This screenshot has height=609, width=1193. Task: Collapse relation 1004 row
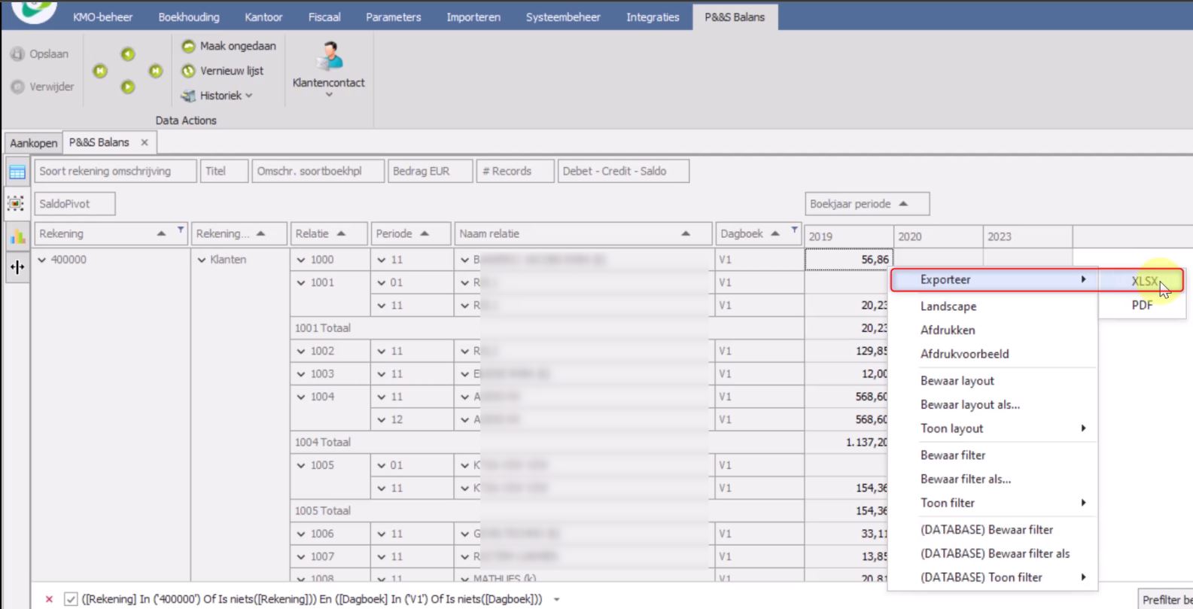tap(301, 397)
